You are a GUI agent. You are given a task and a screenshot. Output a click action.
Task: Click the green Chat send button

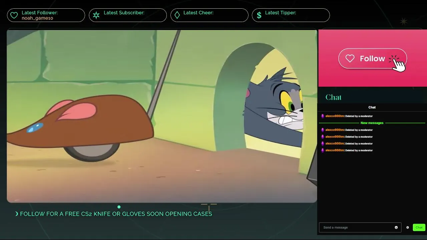point(419,227)
